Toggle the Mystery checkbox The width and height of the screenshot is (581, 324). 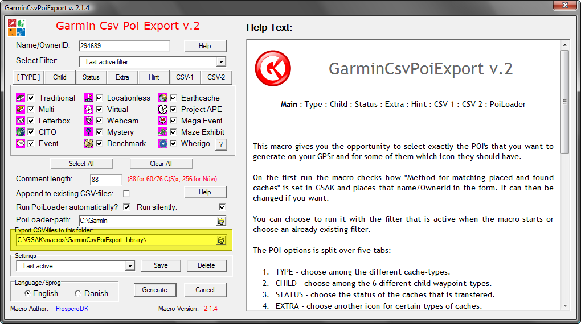pos(99,132)
